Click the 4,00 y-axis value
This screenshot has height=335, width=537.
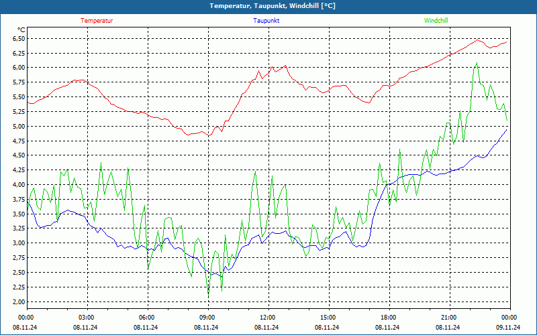[19, 185]
